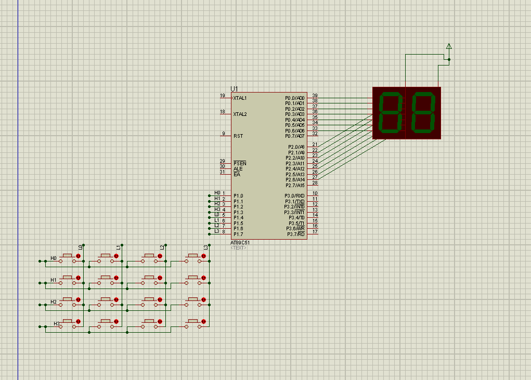Click pushbutton on row H0, column L2
Image resolution: width=531 pixels, height=380 pixels.
pos(149,258)
